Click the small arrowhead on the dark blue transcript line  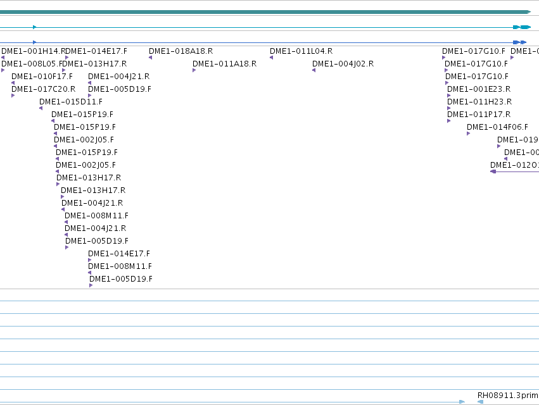tap(34, 42)
